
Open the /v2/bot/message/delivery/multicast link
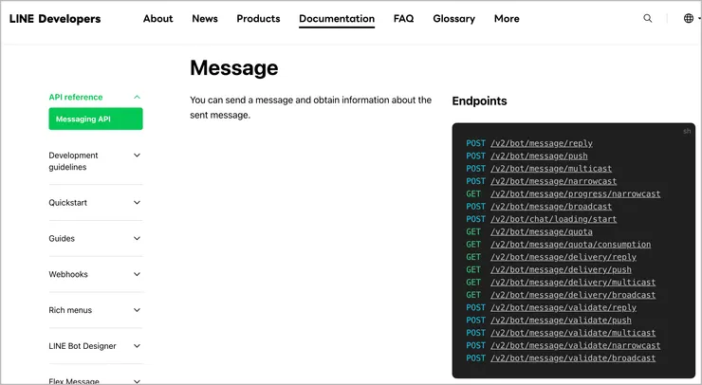[x=573, y=282]
